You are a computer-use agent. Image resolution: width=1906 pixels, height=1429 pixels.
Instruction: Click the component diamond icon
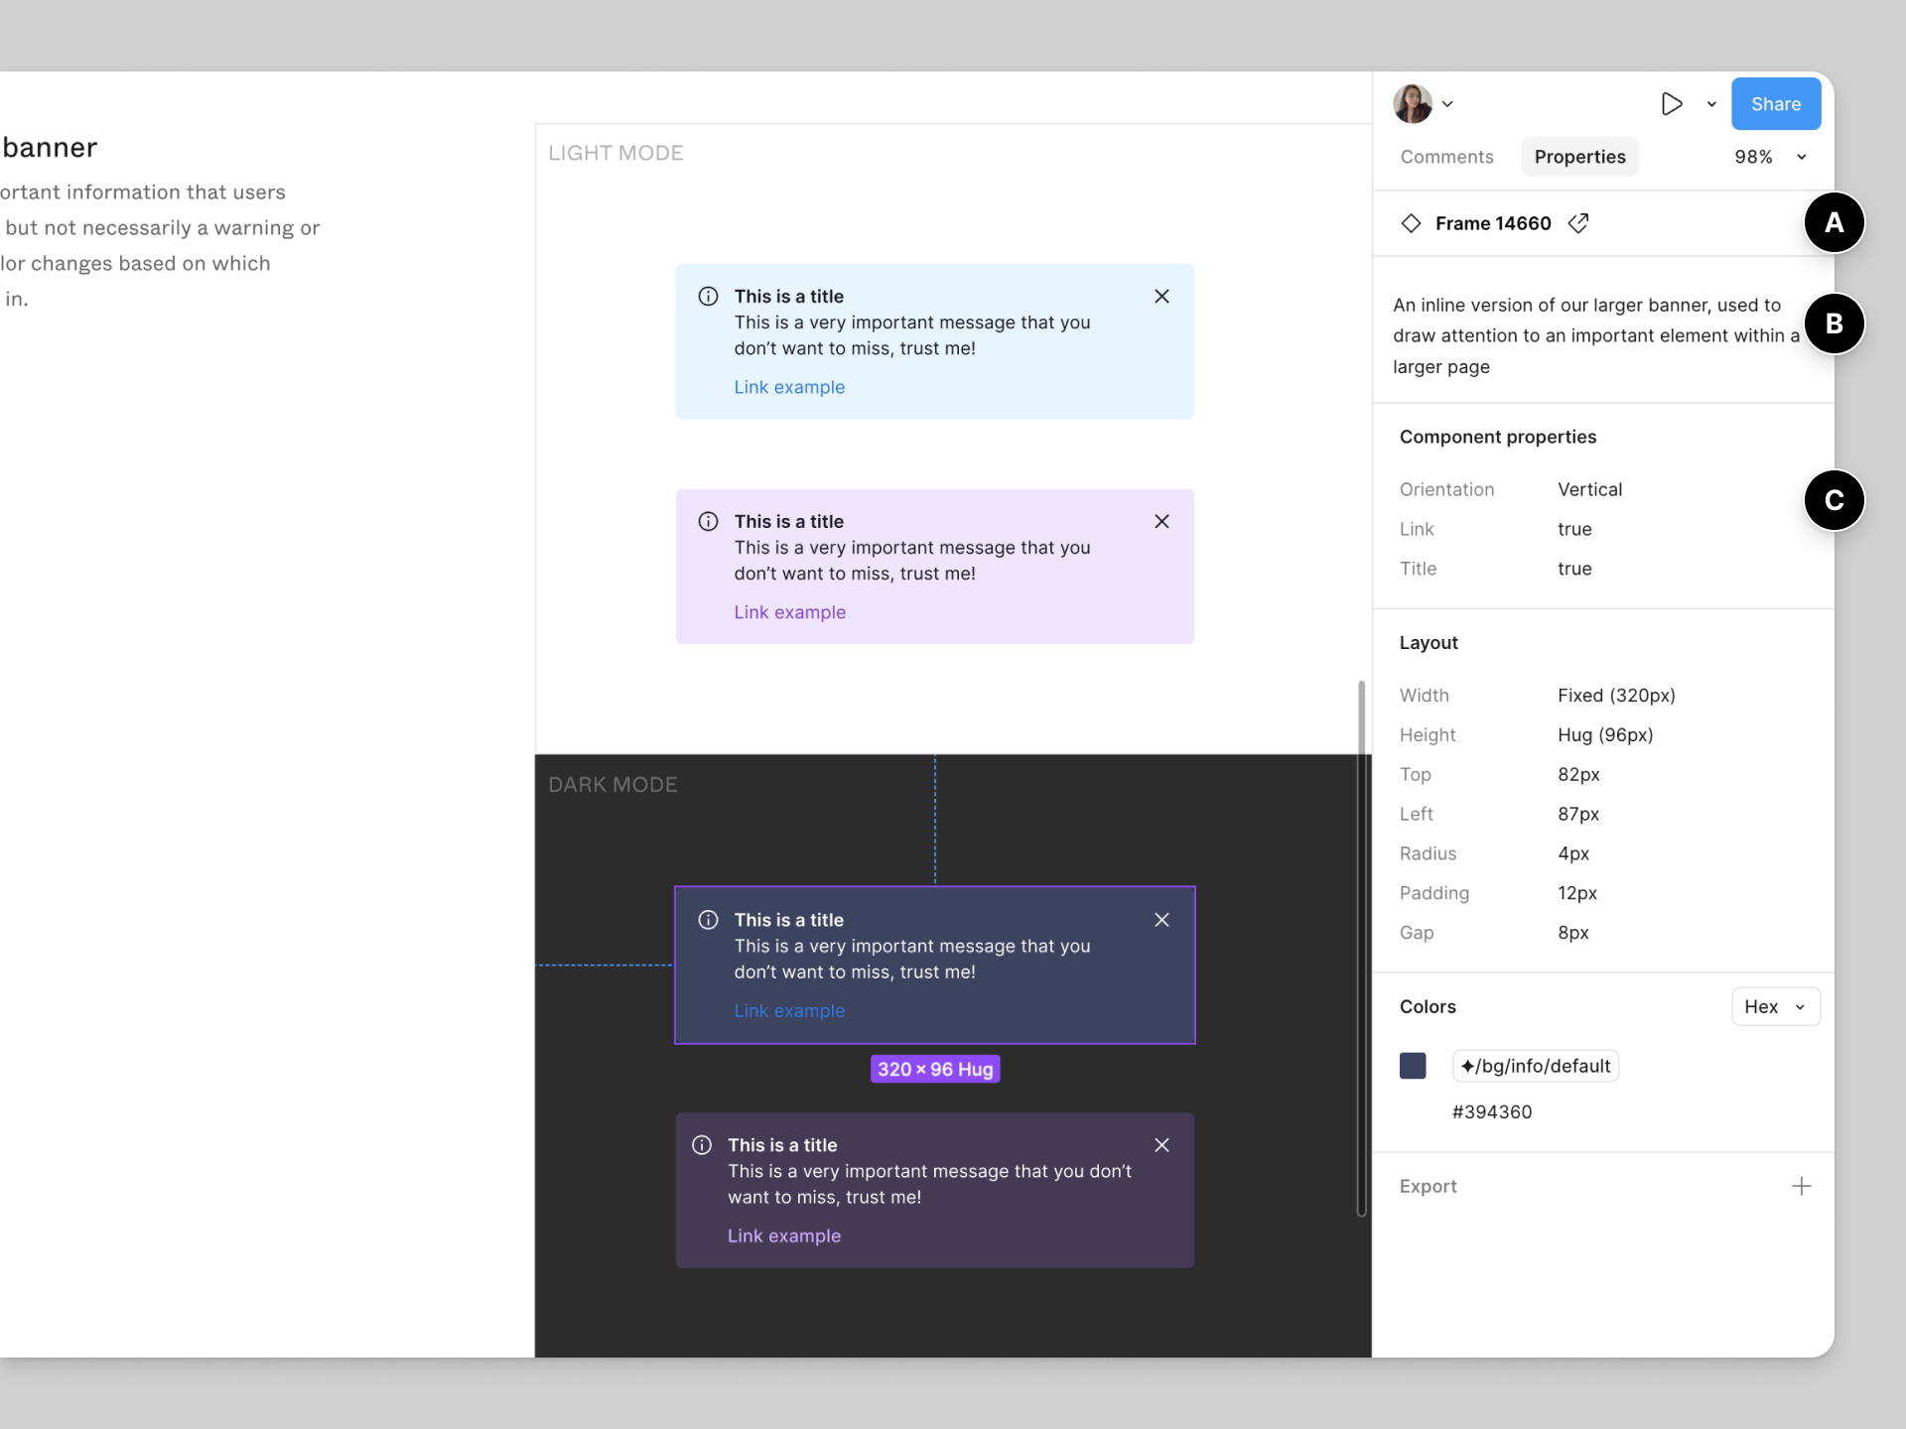click(x=1411, y=223)
